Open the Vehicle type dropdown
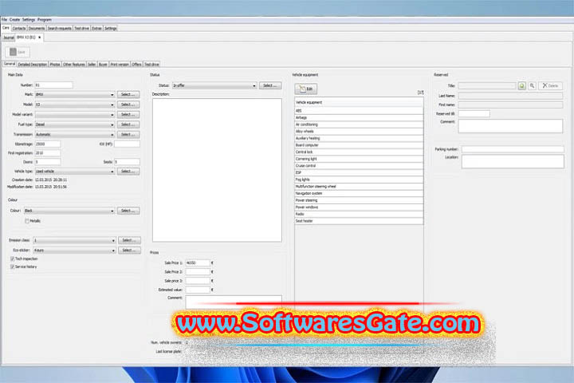The width and height of the screenshot is (574, 383). [x=75, y=172]
